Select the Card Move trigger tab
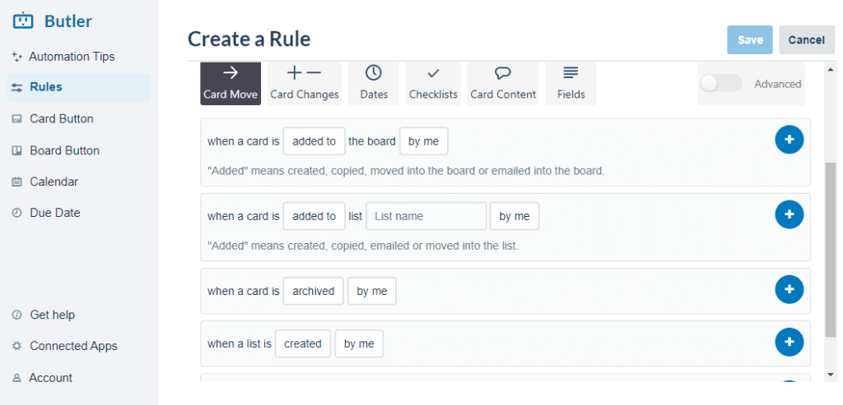Screen dimensions: 843x405 pos(231,83)
